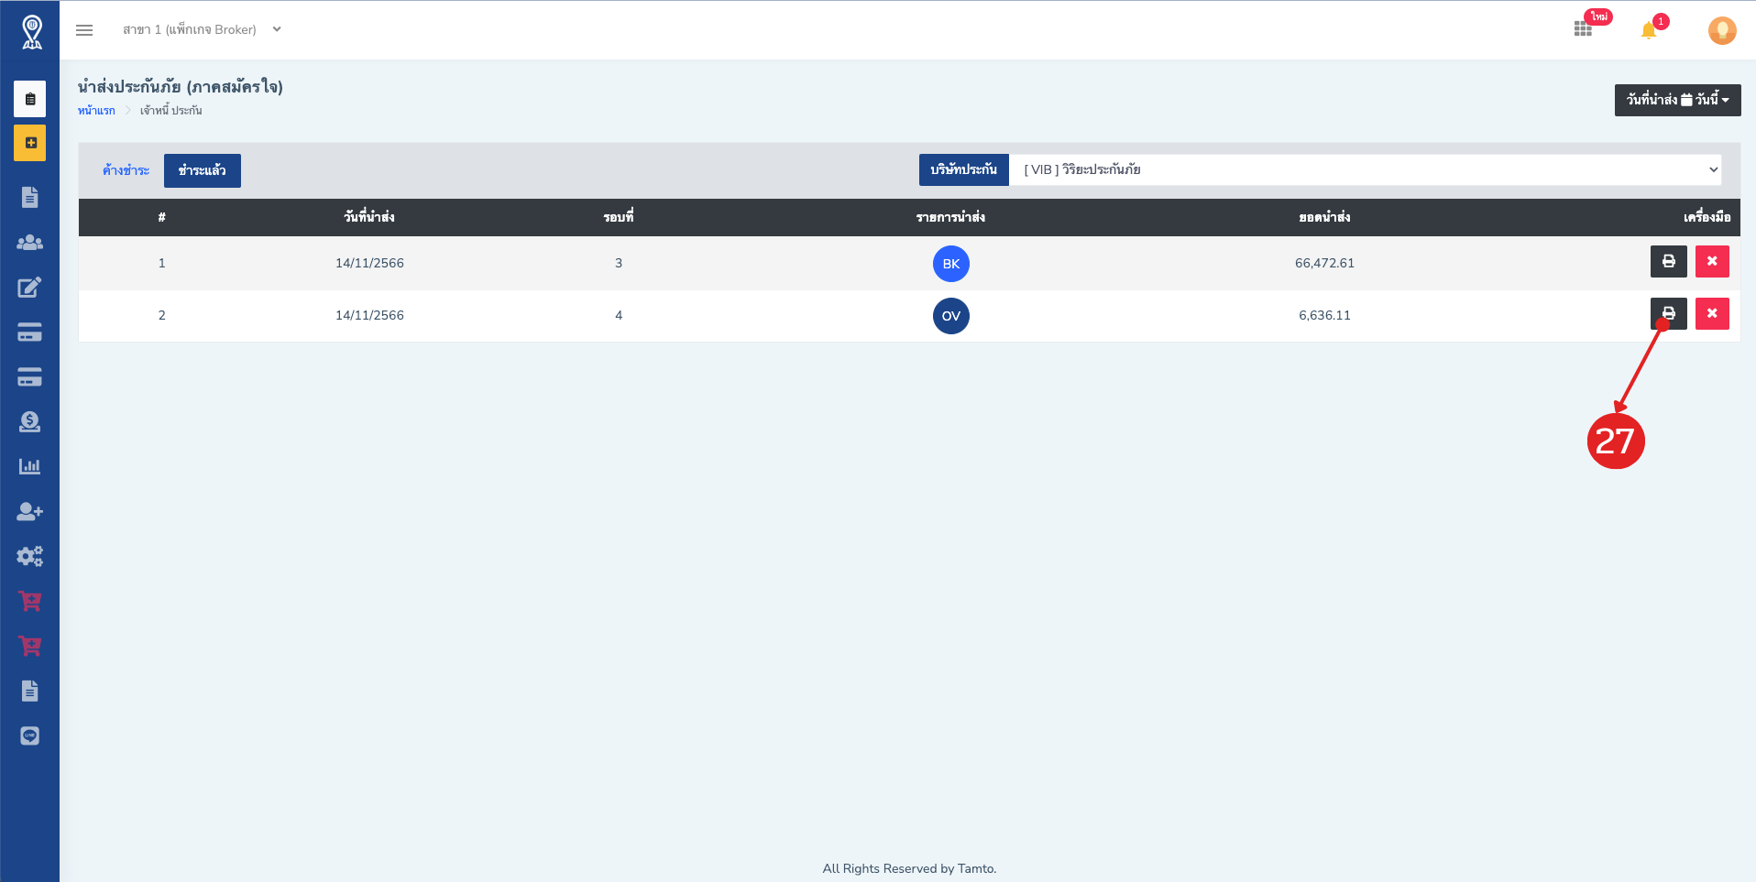Open the lower credit card icon in the sidebar
The height and width of the screenshot is (882, 1756).
pos(30,377)
